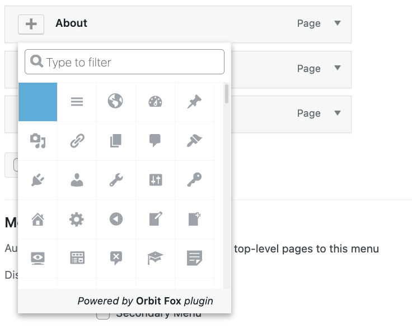Choose the key icon
Screen dimensions: 412x329
[194, 180]
